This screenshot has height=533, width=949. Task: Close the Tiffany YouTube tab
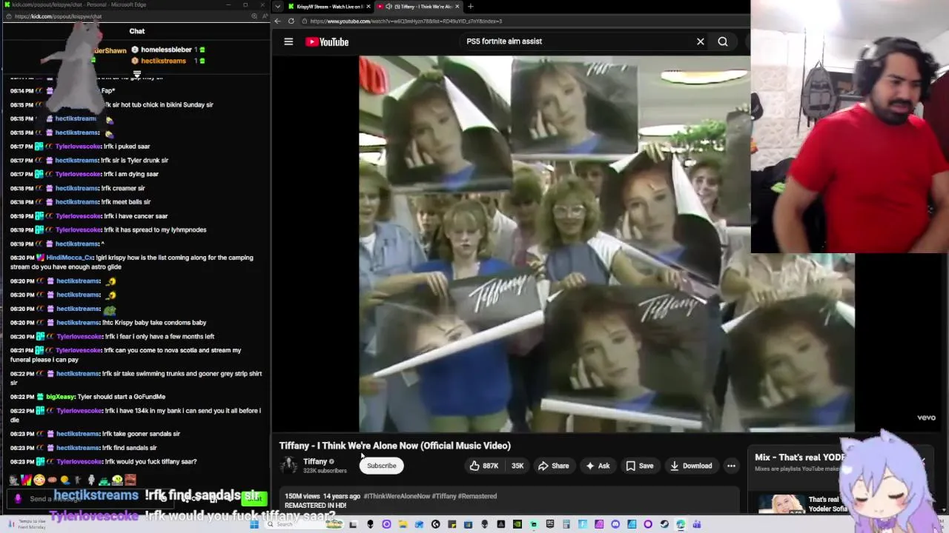pos(457,7)
